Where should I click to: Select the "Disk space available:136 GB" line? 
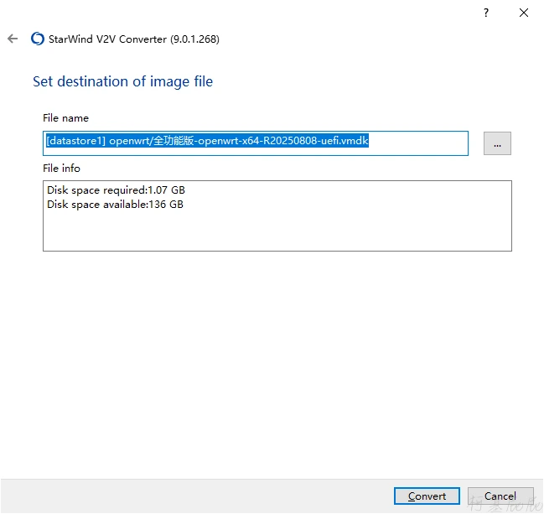pyautogui.click(x=115, y=205)
